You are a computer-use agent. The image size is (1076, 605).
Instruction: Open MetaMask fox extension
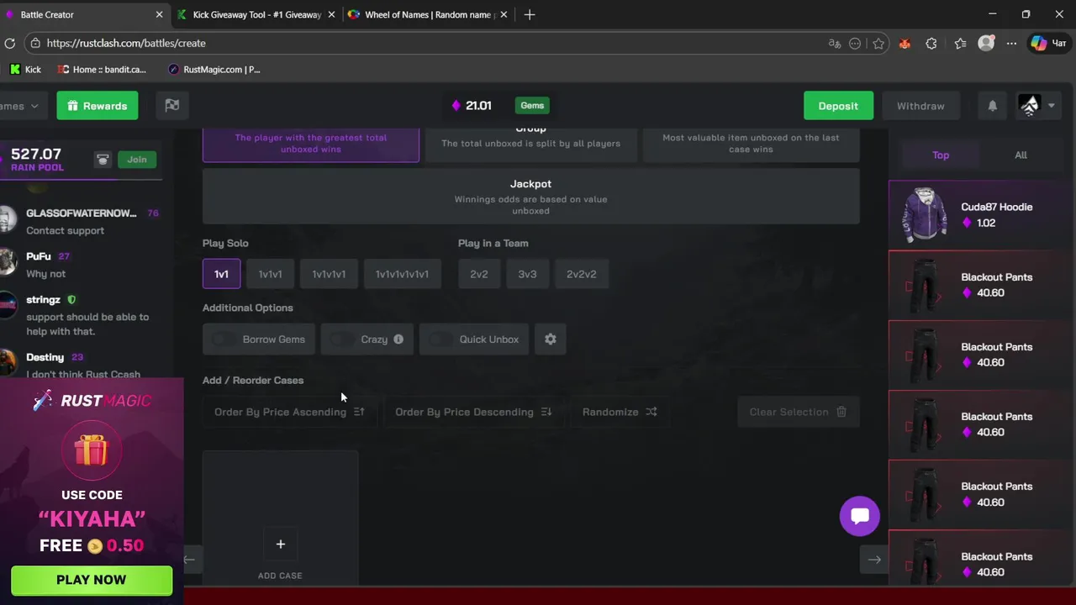pos(905,44)
